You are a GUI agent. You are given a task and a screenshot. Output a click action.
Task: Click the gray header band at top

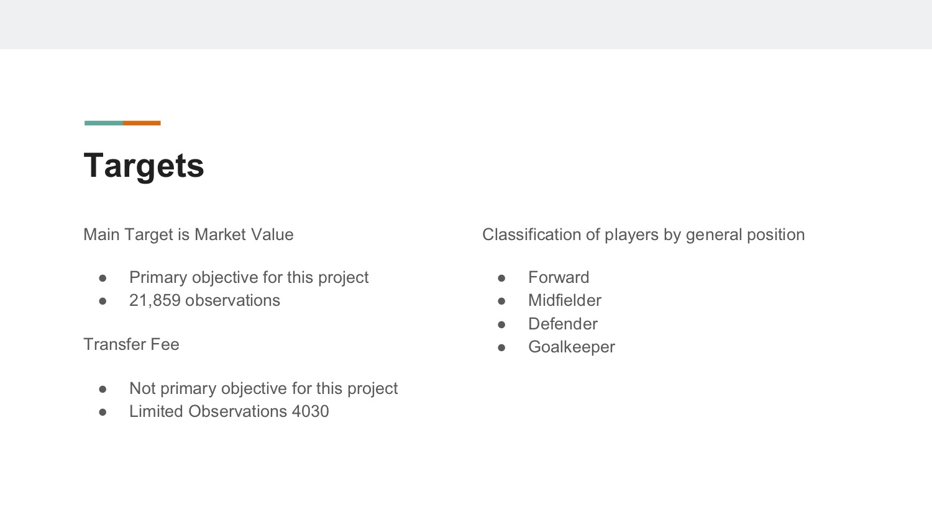[466, 24]
